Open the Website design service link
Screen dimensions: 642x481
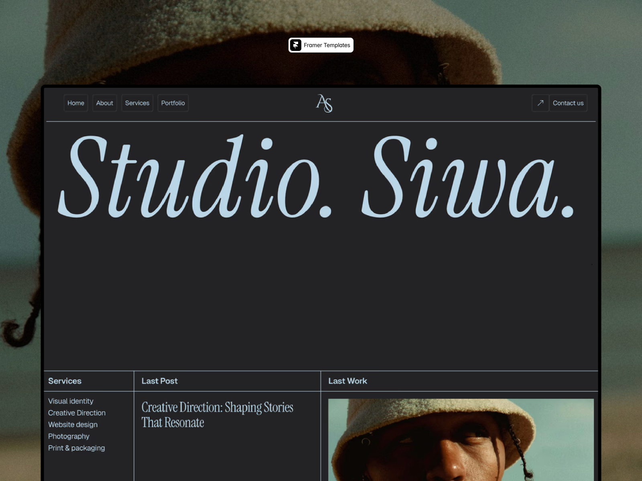click(73, 424)
